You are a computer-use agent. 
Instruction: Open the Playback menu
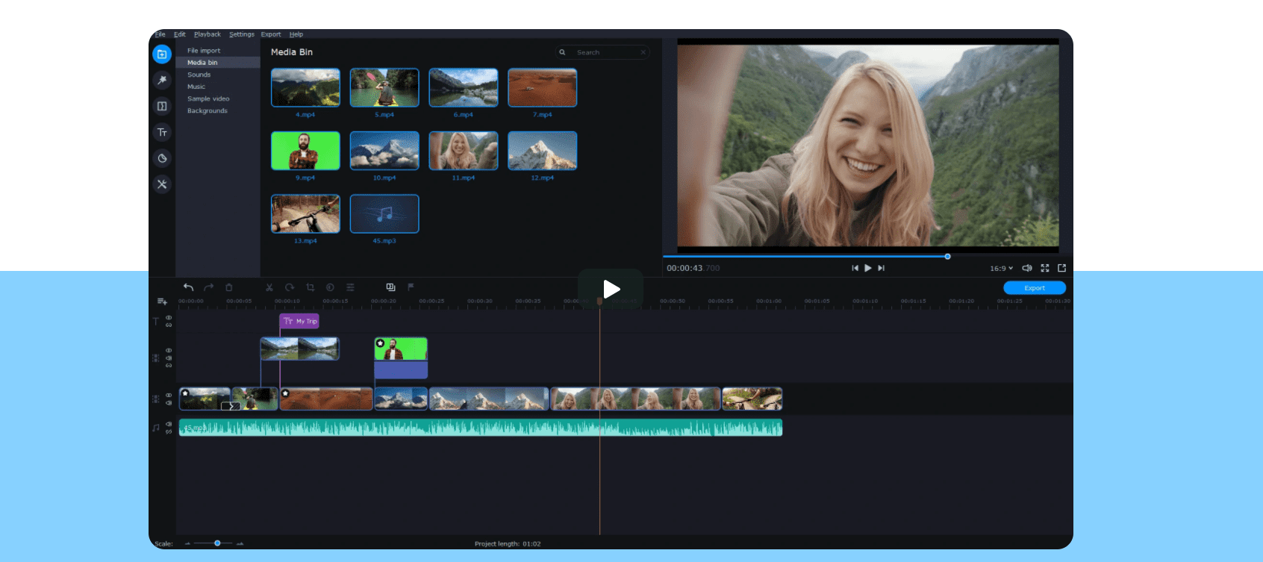pyautogui.click(x=208, y=34)
